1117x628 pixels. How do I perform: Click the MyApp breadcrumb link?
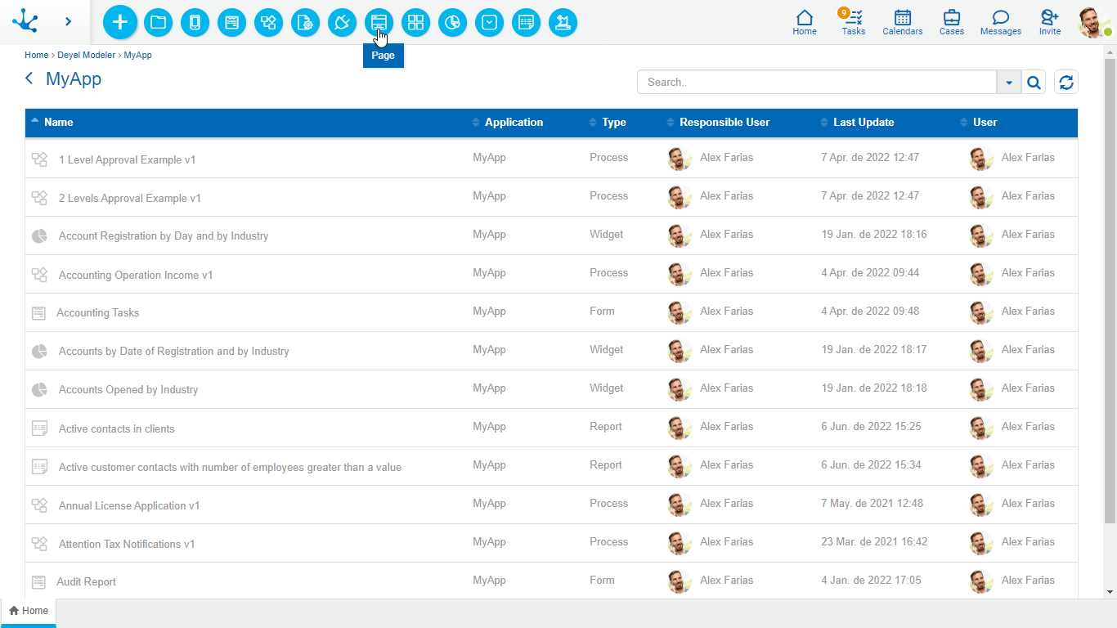pos(137,56)
